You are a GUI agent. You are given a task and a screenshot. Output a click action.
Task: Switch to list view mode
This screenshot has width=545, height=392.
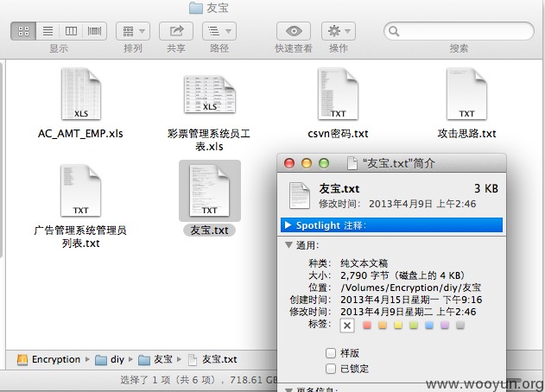click(x=48, y=31)
